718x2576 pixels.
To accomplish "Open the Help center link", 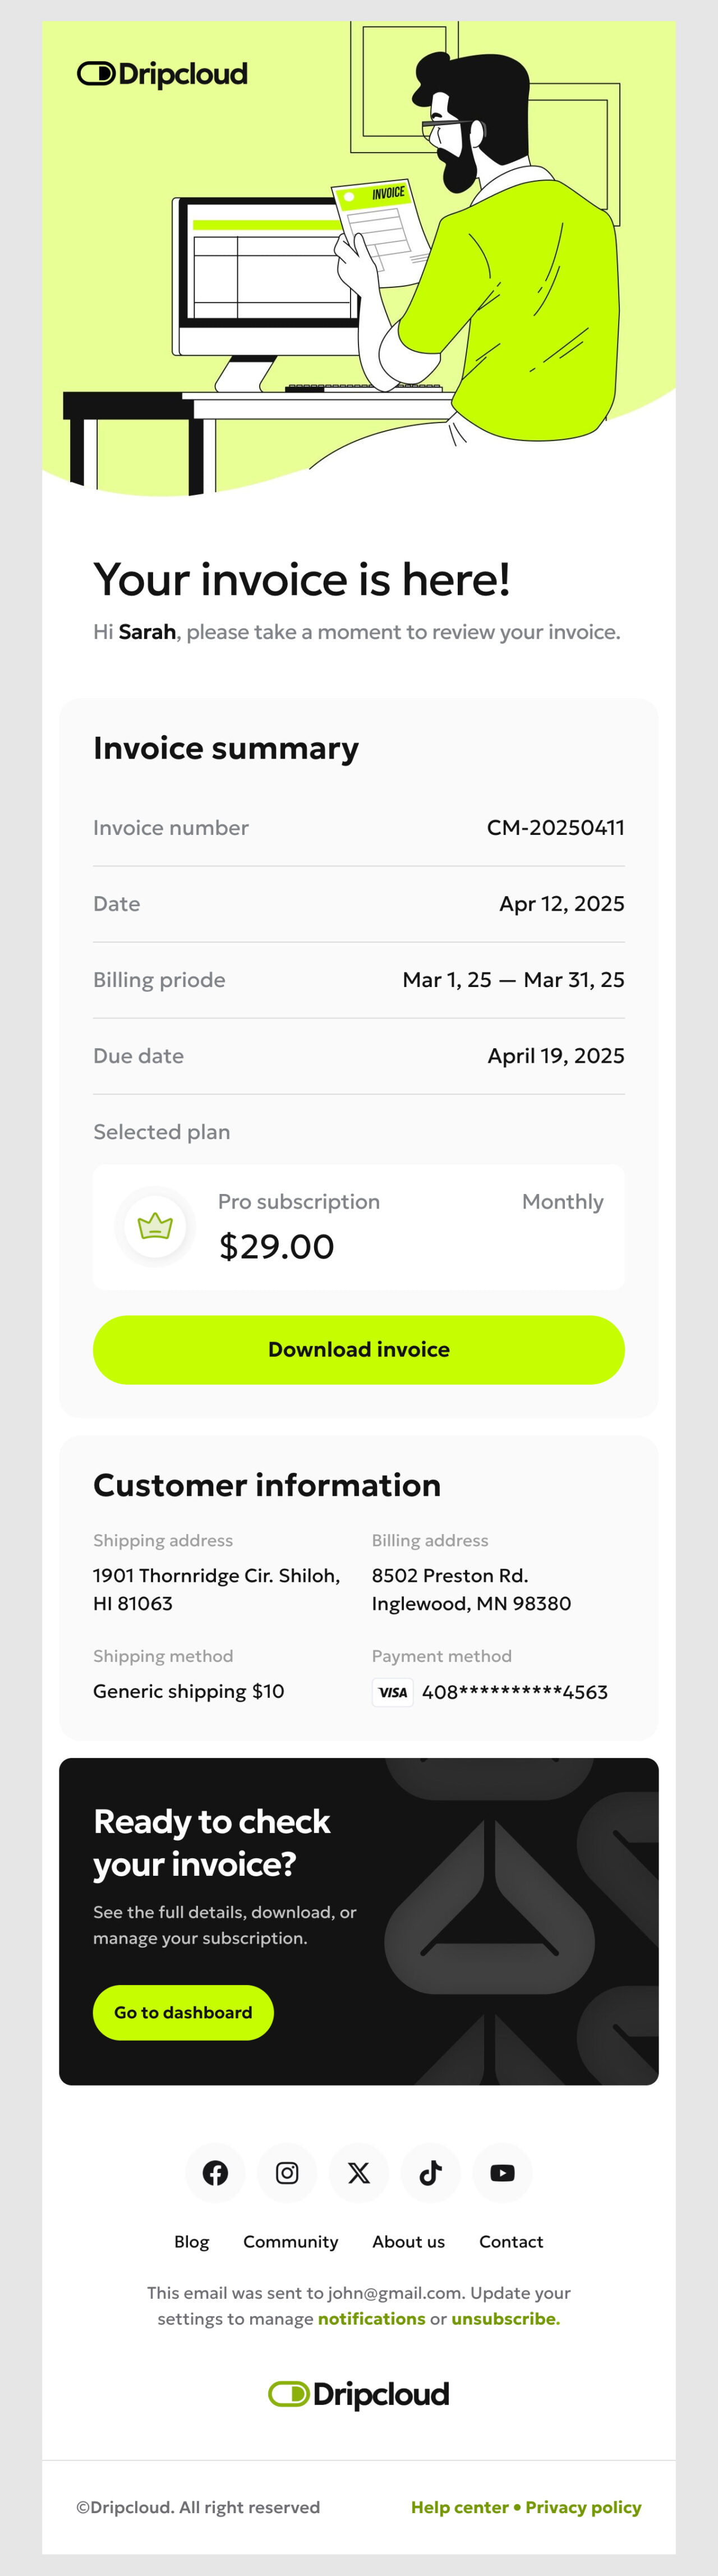I will [459, 2506].
